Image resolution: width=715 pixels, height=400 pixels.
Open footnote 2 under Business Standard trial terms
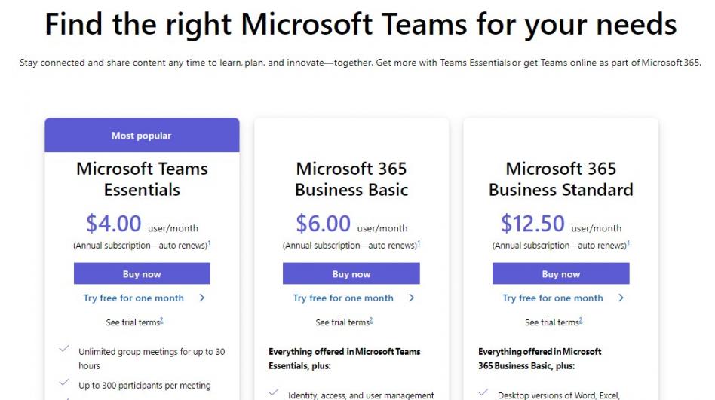(x=580, y=321)
